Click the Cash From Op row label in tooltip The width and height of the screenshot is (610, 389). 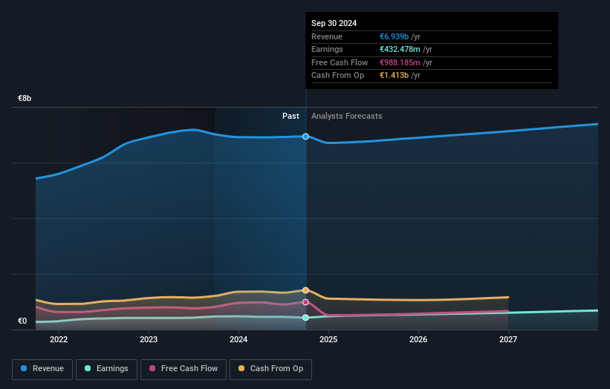(337, 76)
